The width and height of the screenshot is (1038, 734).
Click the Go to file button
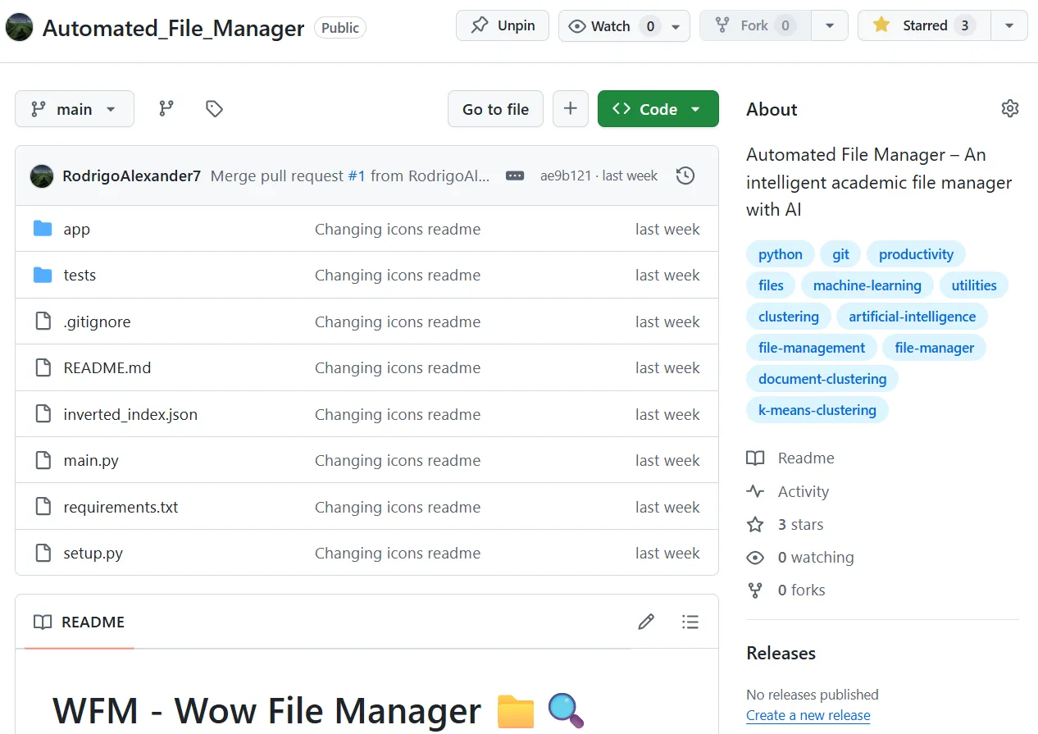[495, 109]
